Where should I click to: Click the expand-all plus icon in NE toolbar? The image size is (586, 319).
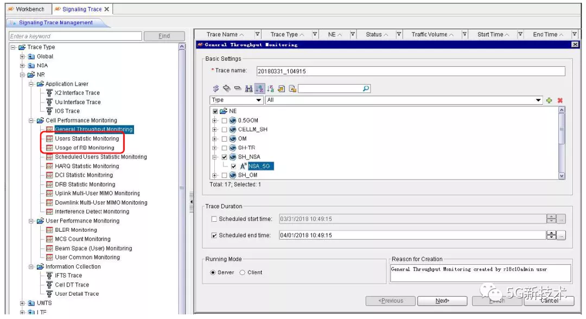pos(226,88)
